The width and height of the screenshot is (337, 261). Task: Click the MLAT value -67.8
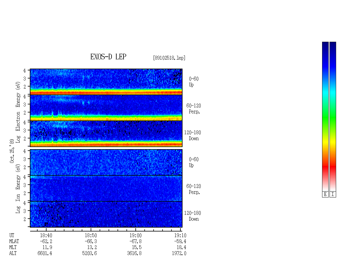(135, 241)
